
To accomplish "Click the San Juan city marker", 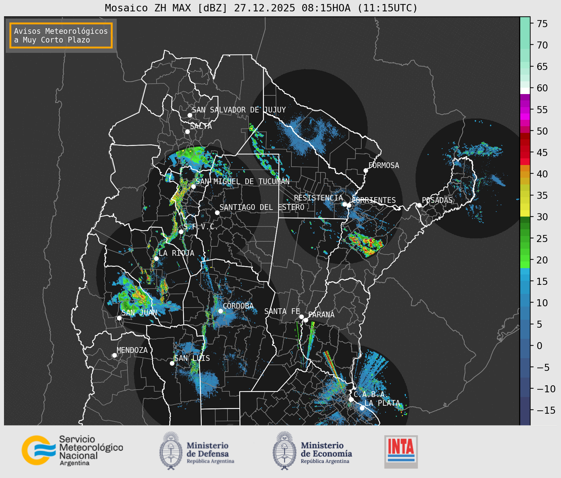I will (119, 318).
